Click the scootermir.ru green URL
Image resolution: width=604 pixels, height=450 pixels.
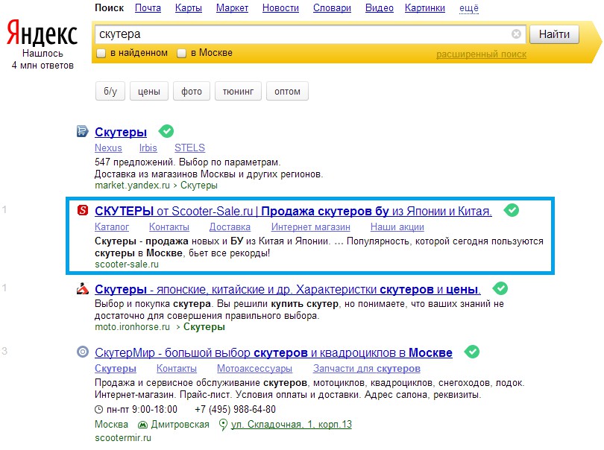click(x=123, y=437)
